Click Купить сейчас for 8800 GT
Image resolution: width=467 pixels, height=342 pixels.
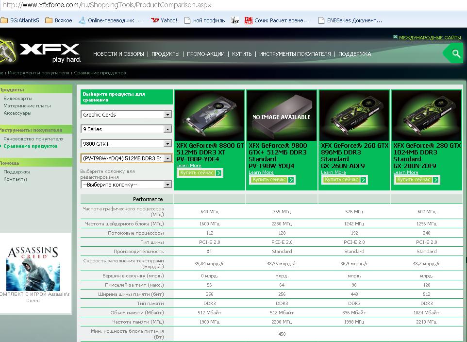click(200, 173)
